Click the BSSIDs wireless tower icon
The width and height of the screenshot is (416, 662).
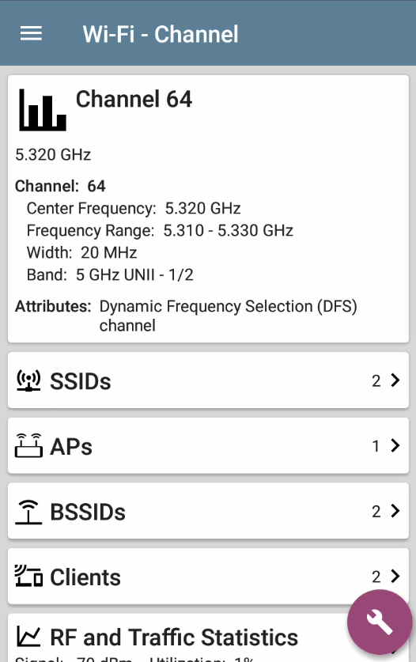[x=28, y=511]
